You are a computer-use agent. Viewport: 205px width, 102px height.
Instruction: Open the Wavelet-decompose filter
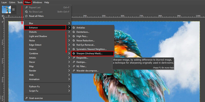93,71
